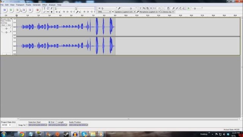Open Skype from the Windows taskbar

(x=84, y=134)
